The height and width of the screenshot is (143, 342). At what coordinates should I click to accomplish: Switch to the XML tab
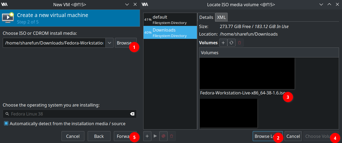(221, 17)
